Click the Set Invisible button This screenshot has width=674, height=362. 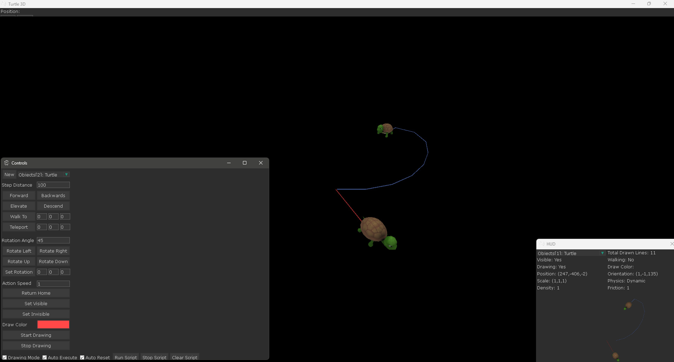[x=36, y=314]
